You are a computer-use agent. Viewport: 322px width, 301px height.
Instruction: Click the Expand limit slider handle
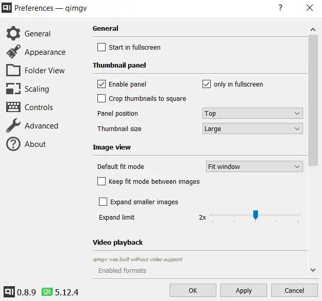click(255, 215)
